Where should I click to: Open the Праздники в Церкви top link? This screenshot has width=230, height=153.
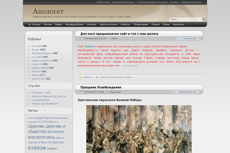point(191,2)
